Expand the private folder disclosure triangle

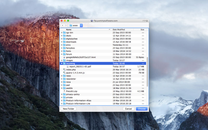tap(62, 97)
